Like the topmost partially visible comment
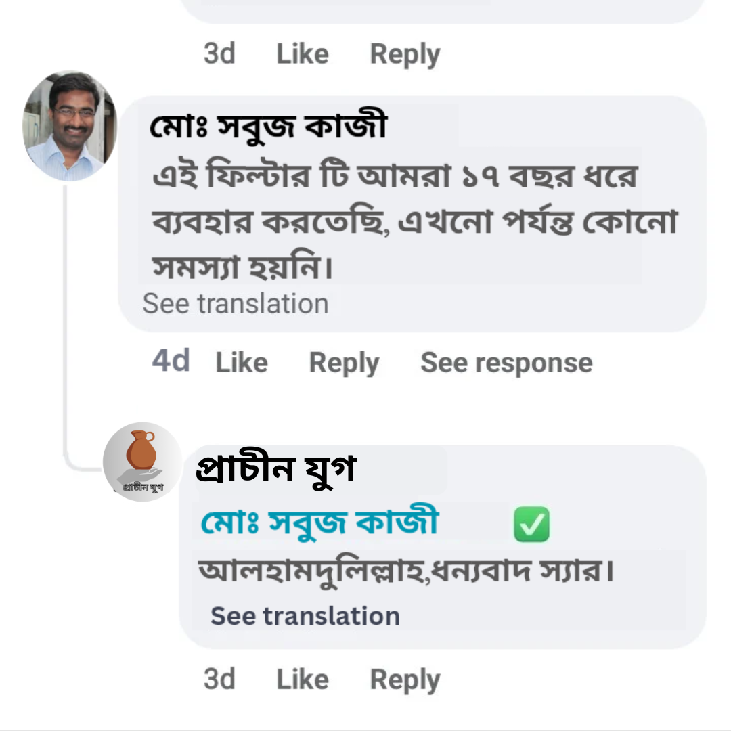 302,53
